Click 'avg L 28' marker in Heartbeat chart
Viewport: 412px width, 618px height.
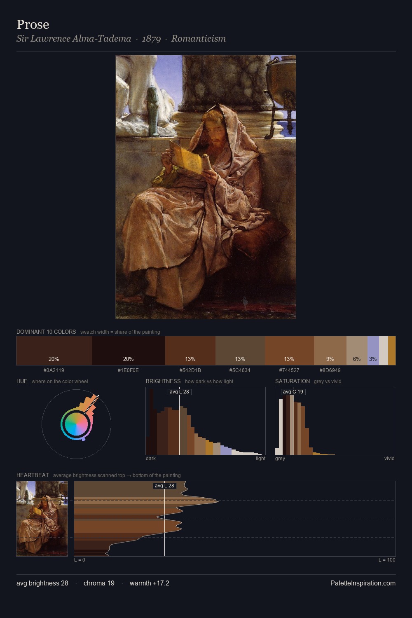[164, 486]
